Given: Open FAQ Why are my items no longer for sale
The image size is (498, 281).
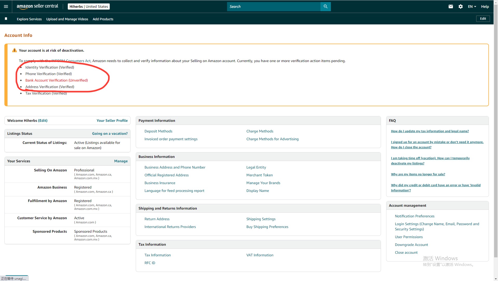Looking at the screenshot, I should 418,174.
